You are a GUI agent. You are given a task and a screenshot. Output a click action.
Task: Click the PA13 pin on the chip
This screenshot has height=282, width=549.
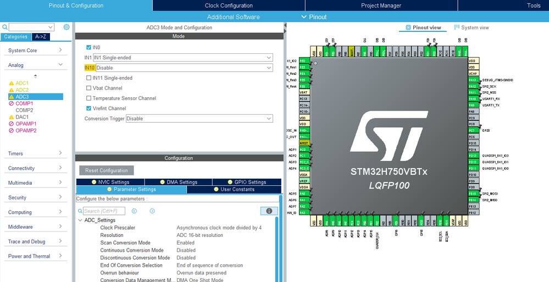[x=473, y=80]
